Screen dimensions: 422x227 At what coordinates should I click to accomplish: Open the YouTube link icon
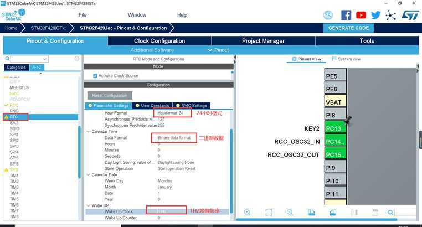click(361, 15)
